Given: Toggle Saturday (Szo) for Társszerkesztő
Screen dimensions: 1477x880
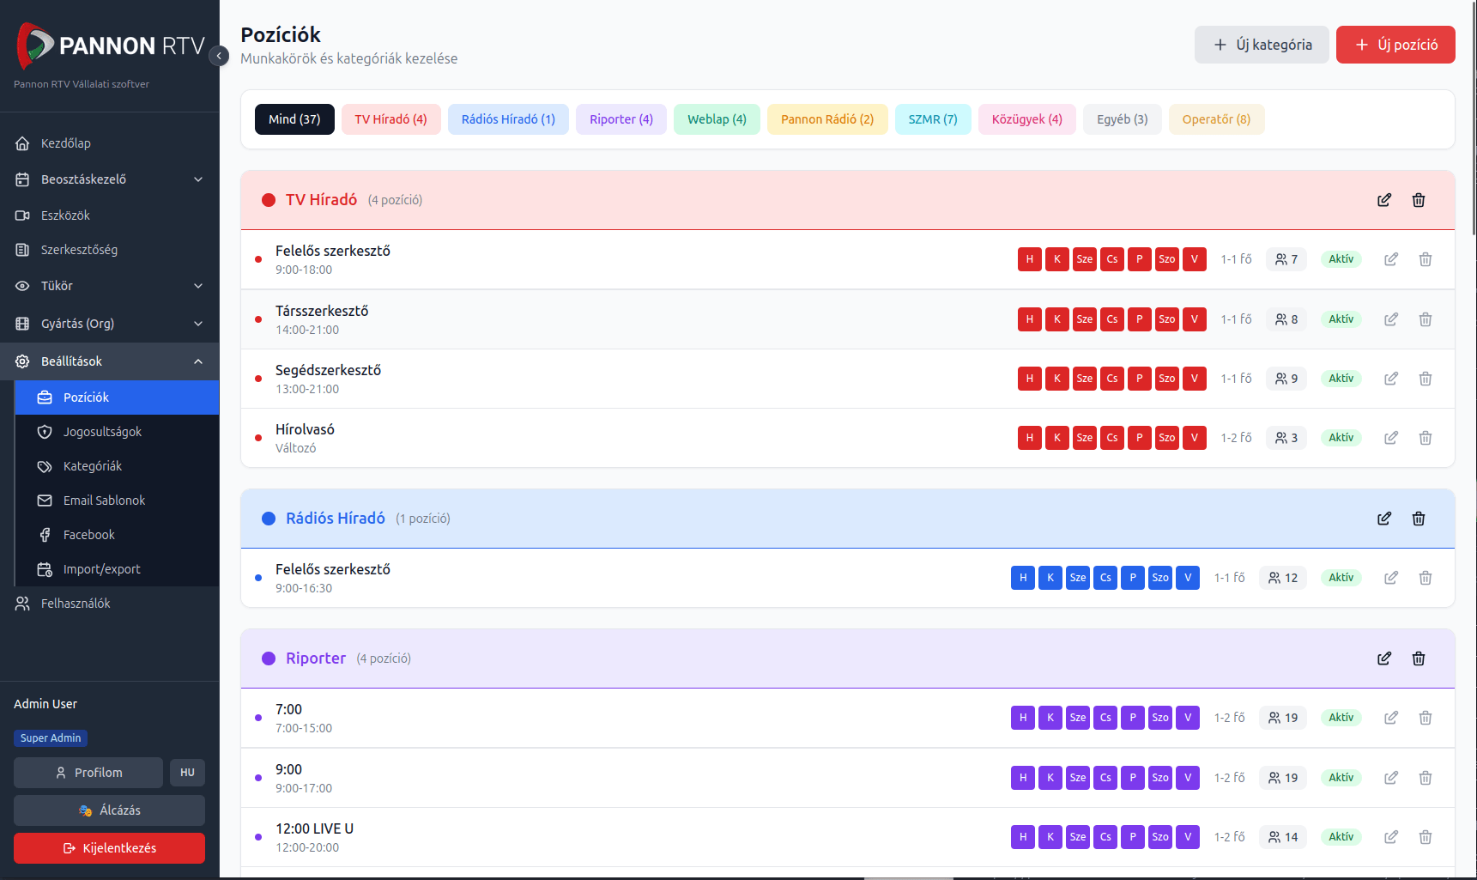Looking at the screenshot, I should pos(1167,319).
